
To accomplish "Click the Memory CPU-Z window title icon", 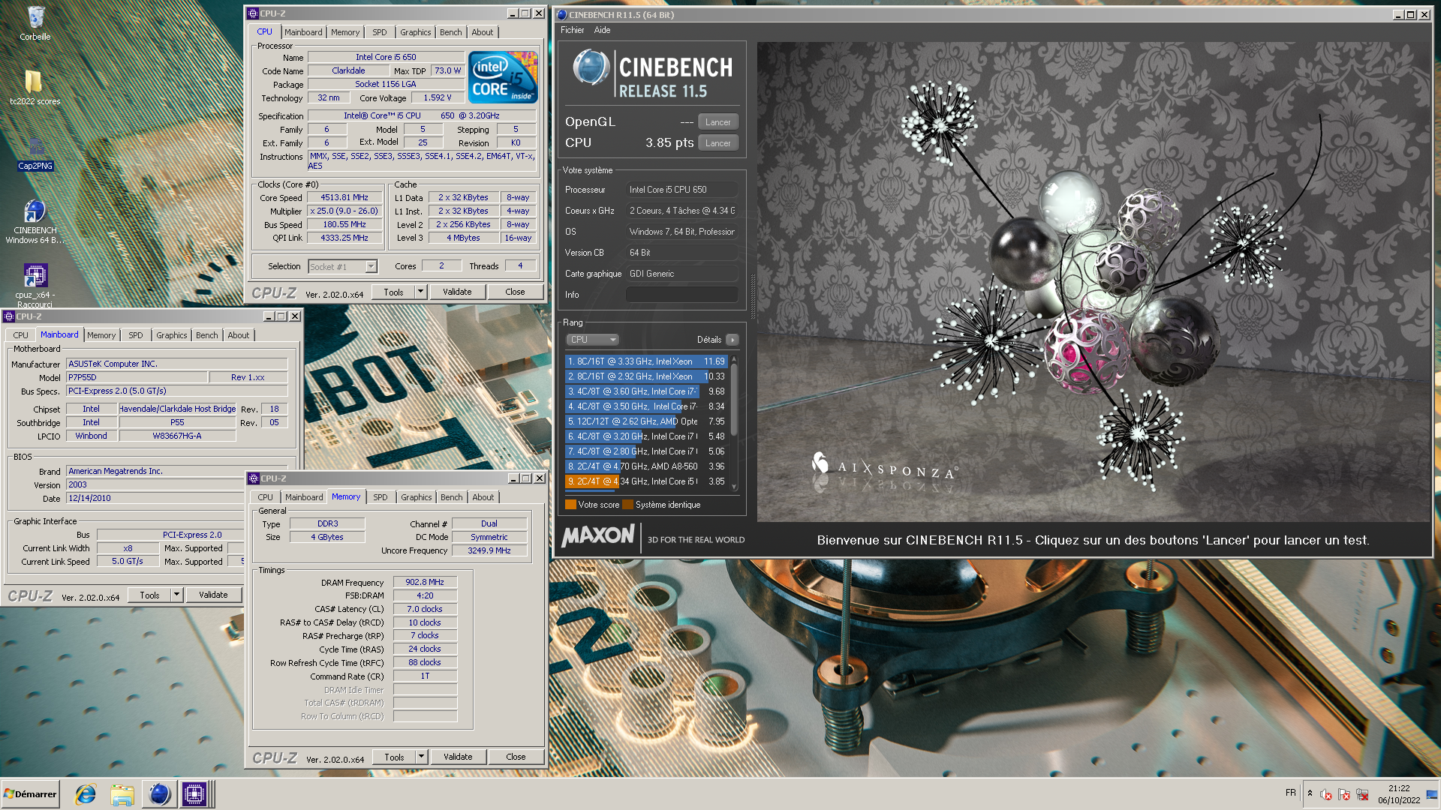I will pos(254,478).
